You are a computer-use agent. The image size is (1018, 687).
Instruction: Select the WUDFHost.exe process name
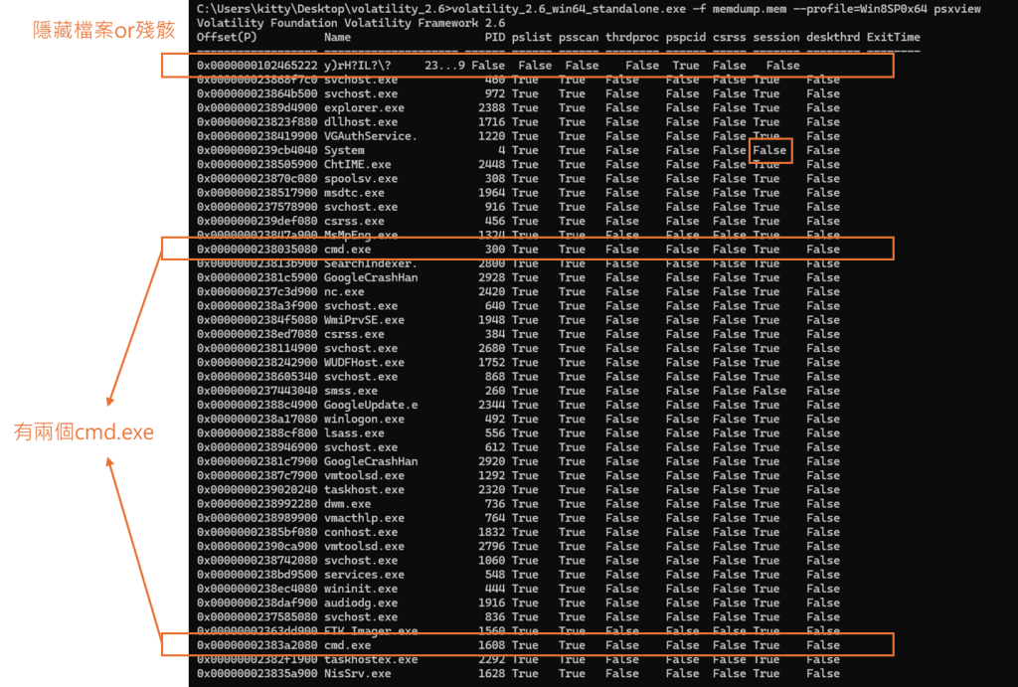click(x=364, y=363)
